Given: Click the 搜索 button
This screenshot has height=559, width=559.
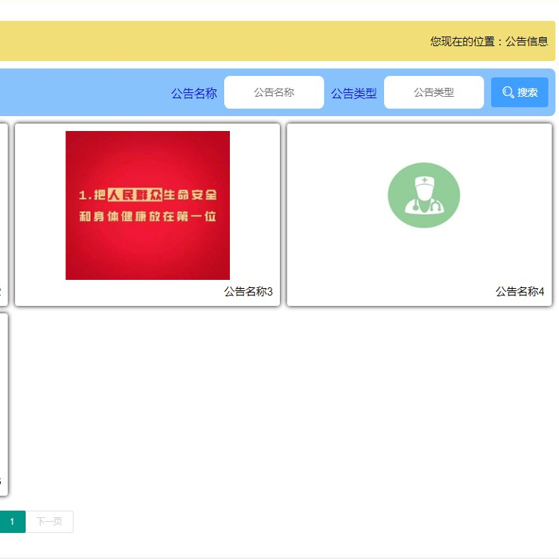Looking at the screenshot, I should pyautogui.click(x=520, y=92).
